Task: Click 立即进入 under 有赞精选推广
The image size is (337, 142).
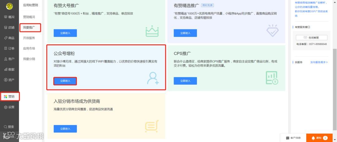Action: click(x=185, y=33)
